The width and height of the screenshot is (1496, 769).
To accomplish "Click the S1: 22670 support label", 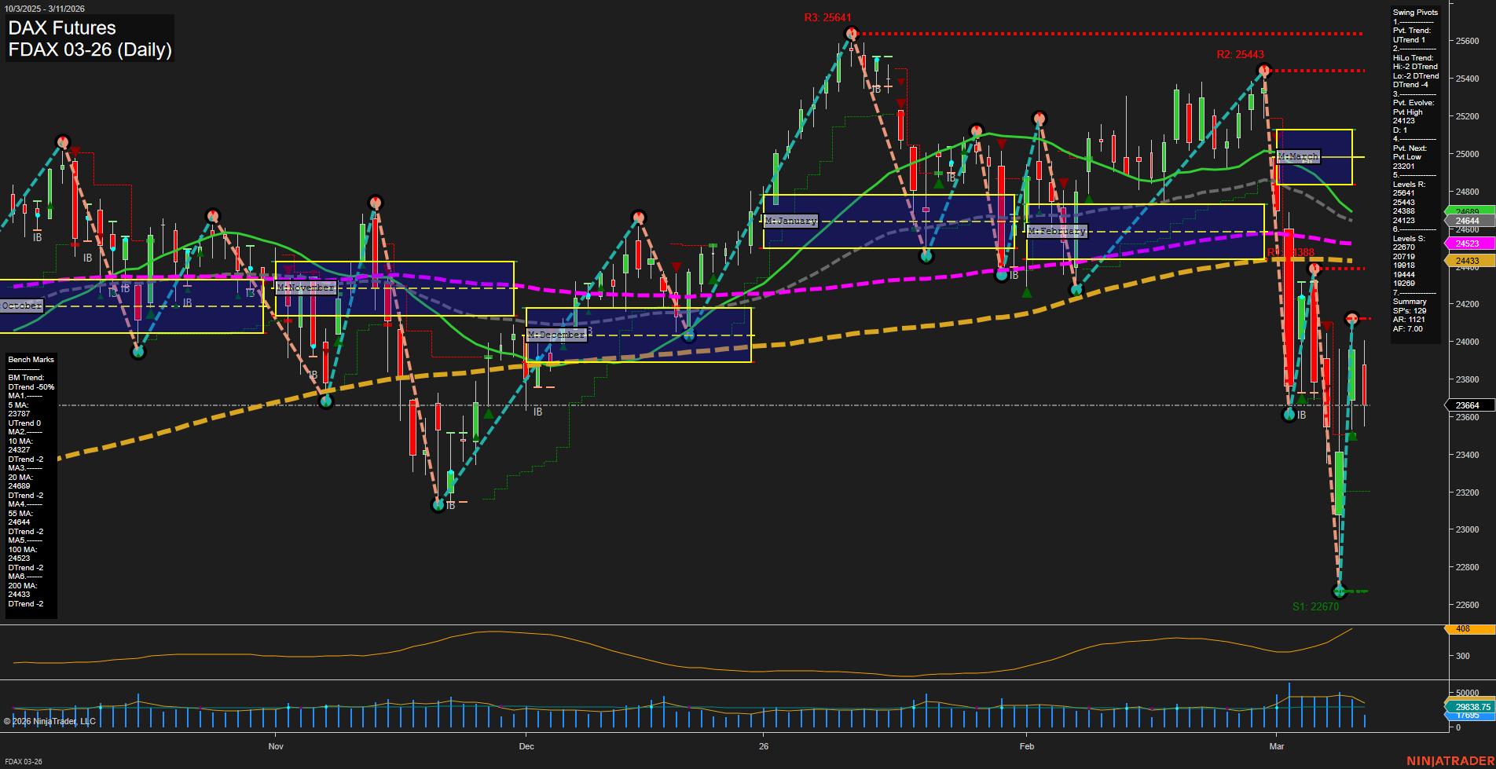I will tap(1315, 606).
